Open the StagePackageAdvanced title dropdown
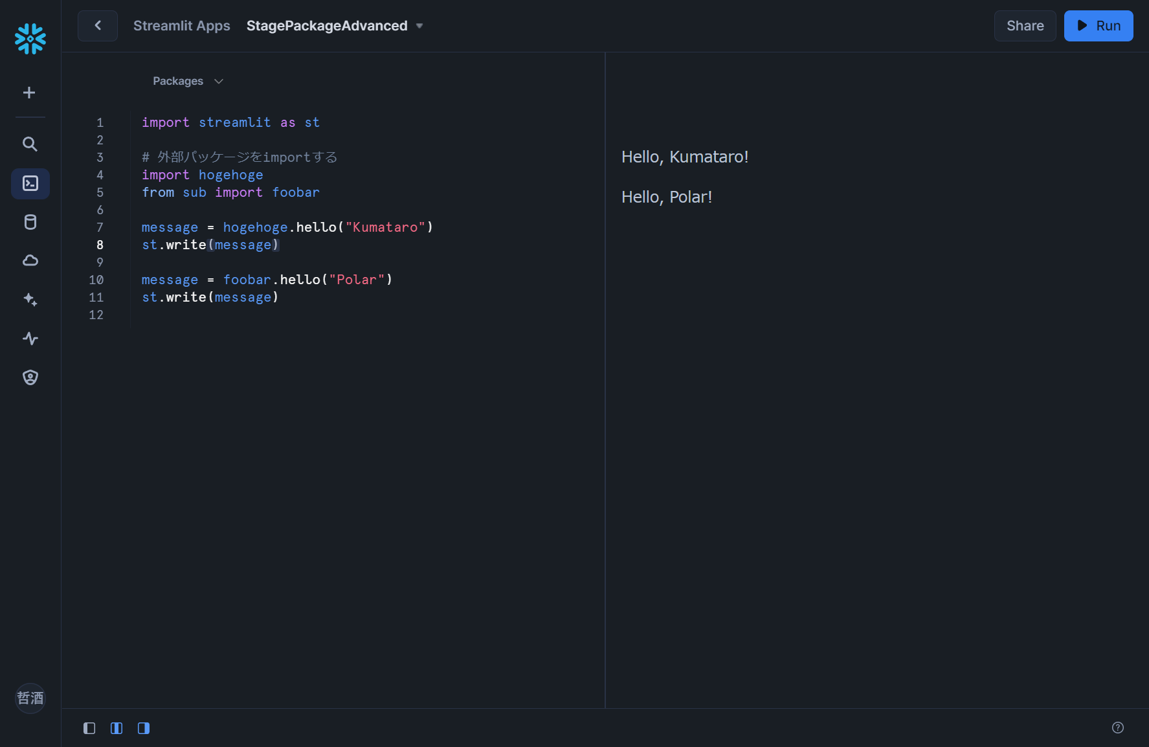The height and width of the screenshot is (747, 1149). (x=419, y=26)
